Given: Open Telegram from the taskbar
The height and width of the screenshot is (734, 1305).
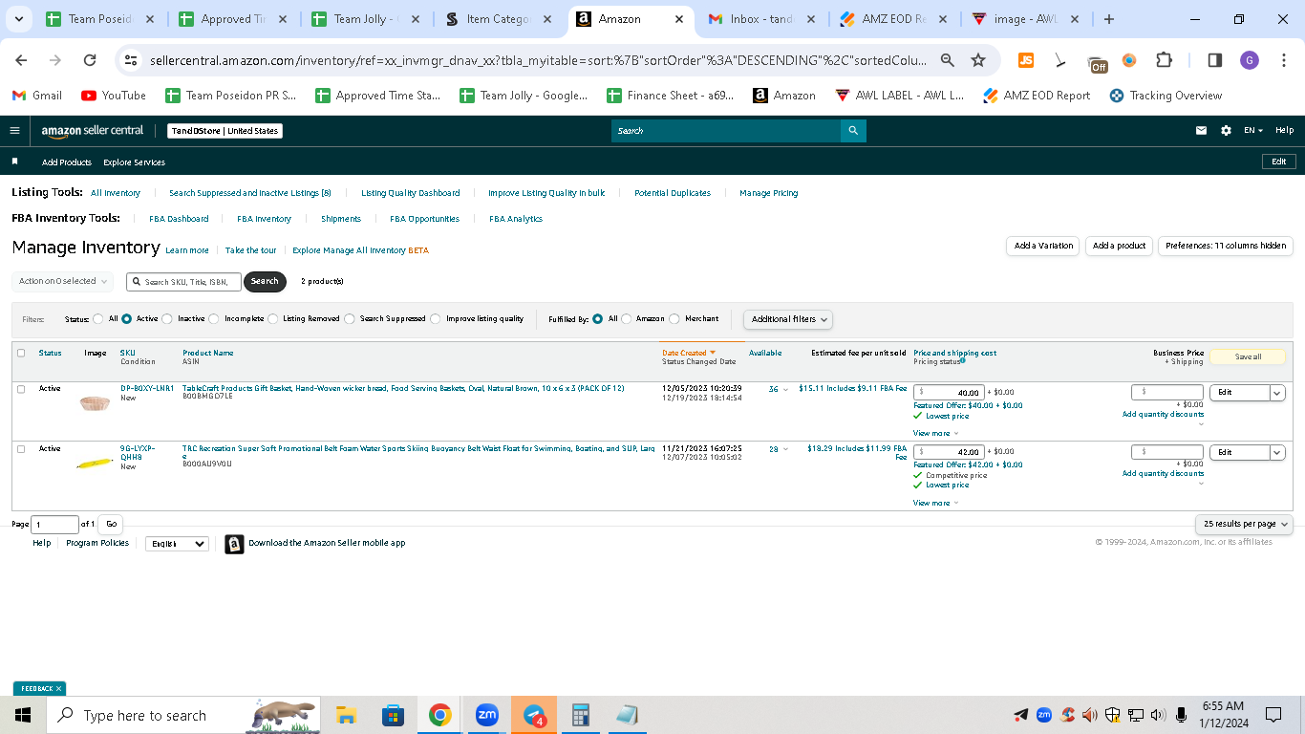Looking at the screenshot, I should point(534,715).
